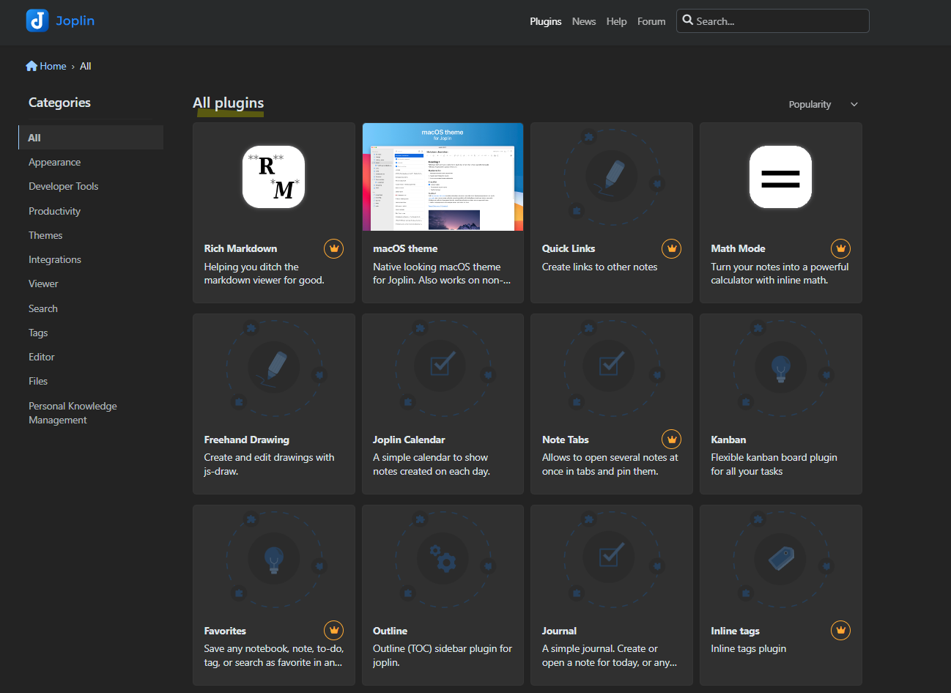
Task: Select the Files category
Action: point(38,381)
